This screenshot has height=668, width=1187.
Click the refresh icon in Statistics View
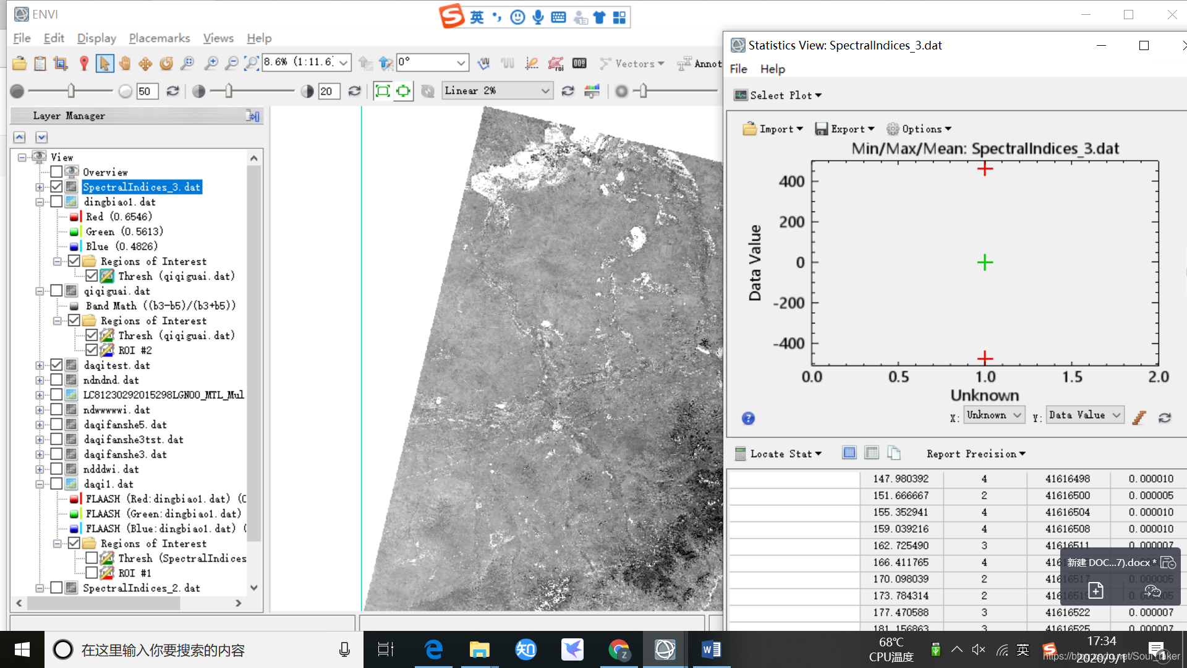(x=1165, y=416)
